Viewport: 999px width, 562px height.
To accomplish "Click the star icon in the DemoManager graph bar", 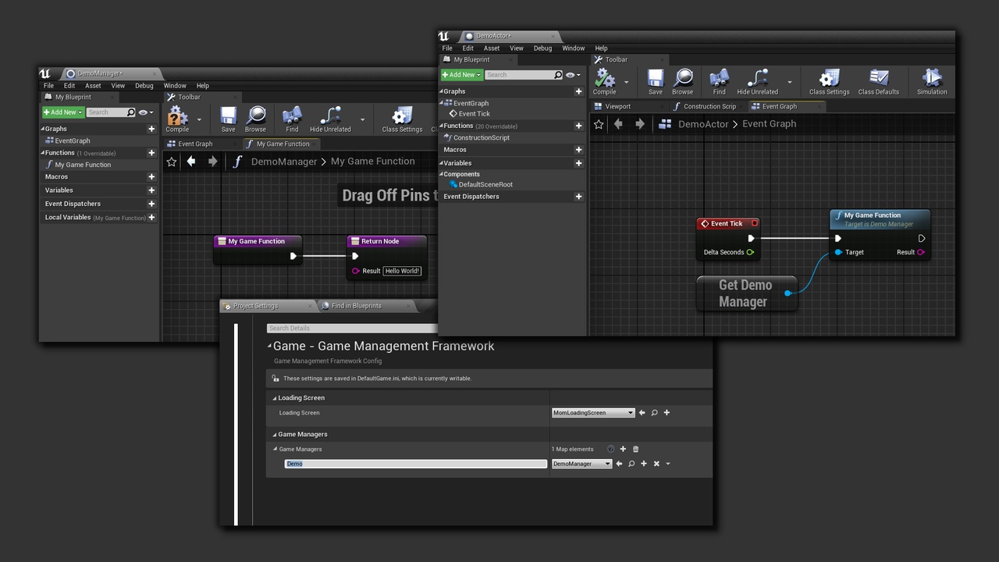I will click(172, 162).
